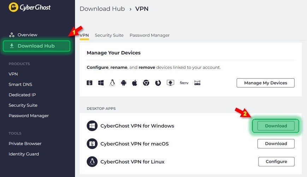Click the Linux penguin device icon
307x177 pixels.
[112, 83]
